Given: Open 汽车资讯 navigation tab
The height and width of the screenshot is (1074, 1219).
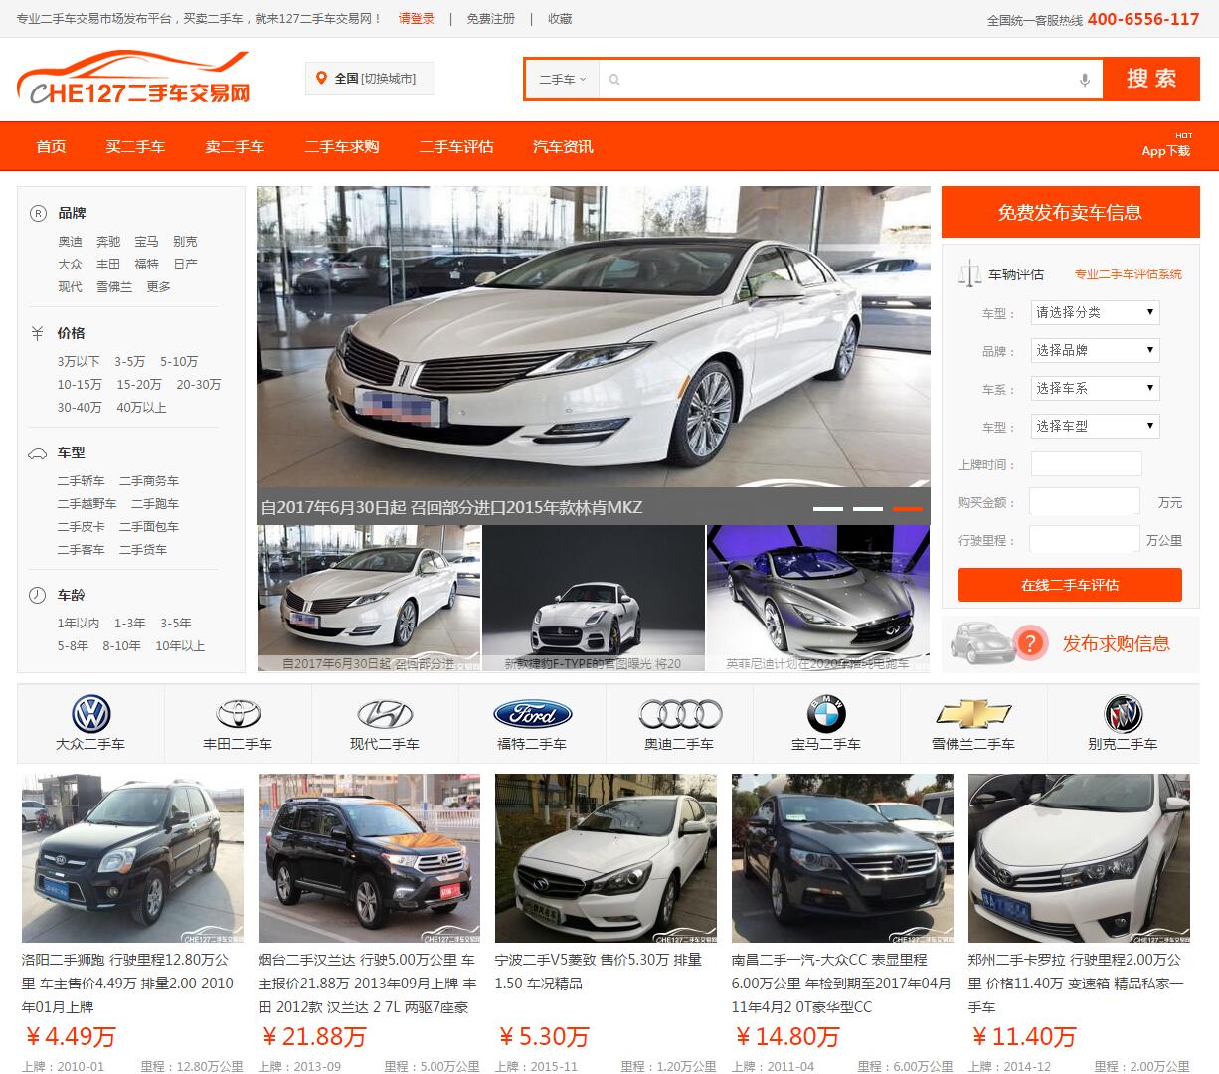Looking at the screenshot, I should (x=563, y=146).
